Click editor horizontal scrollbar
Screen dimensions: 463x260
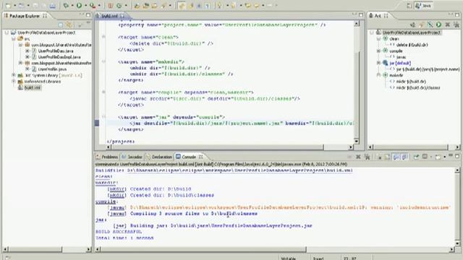pyautogui.click(x=229, y=147)
